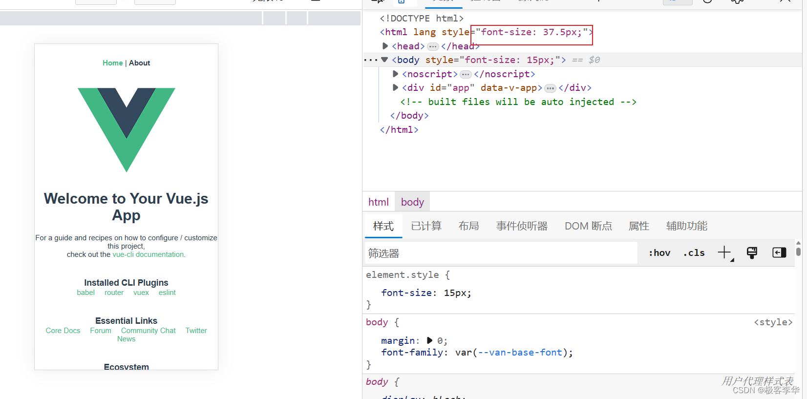
Task: Click the font-family property name
Action: coord(412,352)
